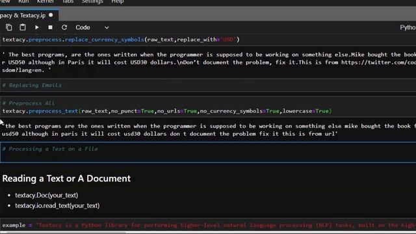Click the '# Preprocess All' comment

coord(29,103)
